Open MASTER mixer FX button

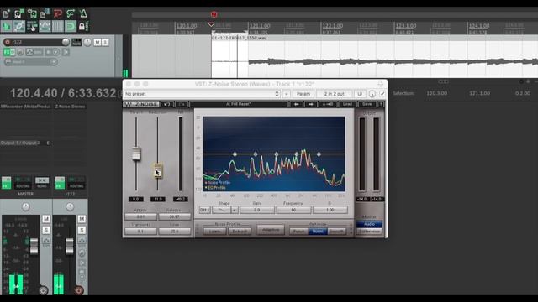[x=6, y=183]
